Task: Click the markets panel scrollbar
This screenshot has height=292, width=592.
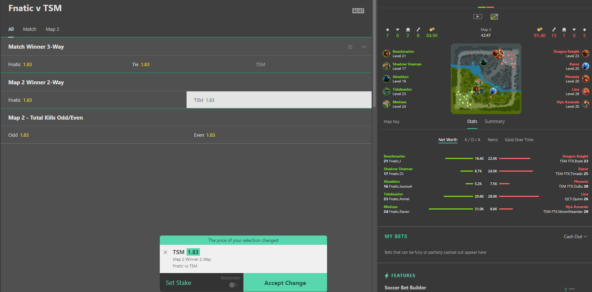Action: 374,54
